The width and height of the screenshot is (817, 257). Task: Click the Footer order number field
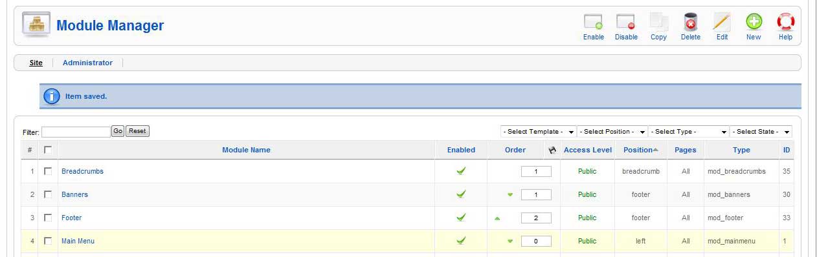[536, 218]
